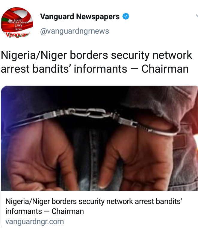
Task: Click the Vanguard wordmark on the avatar
Action: pos(17,35)
